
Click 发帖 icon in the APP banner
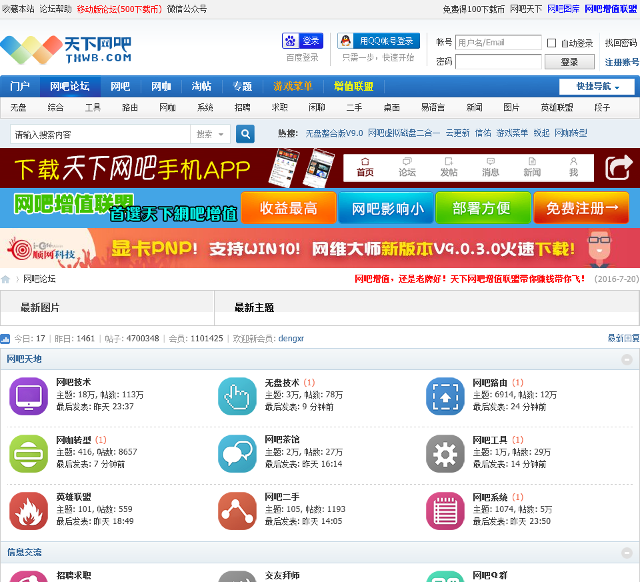click(449, 167)
